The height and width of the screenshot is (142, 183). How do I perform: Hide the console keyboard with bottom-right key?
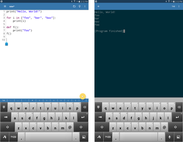pyautogui.click(x=178, y=137)
